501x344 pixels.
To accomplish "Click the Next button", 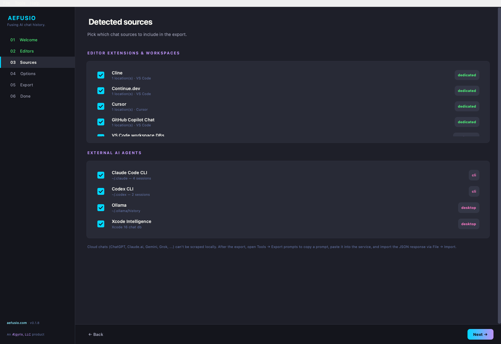I will pyautogui.click(x=480, y=334).
